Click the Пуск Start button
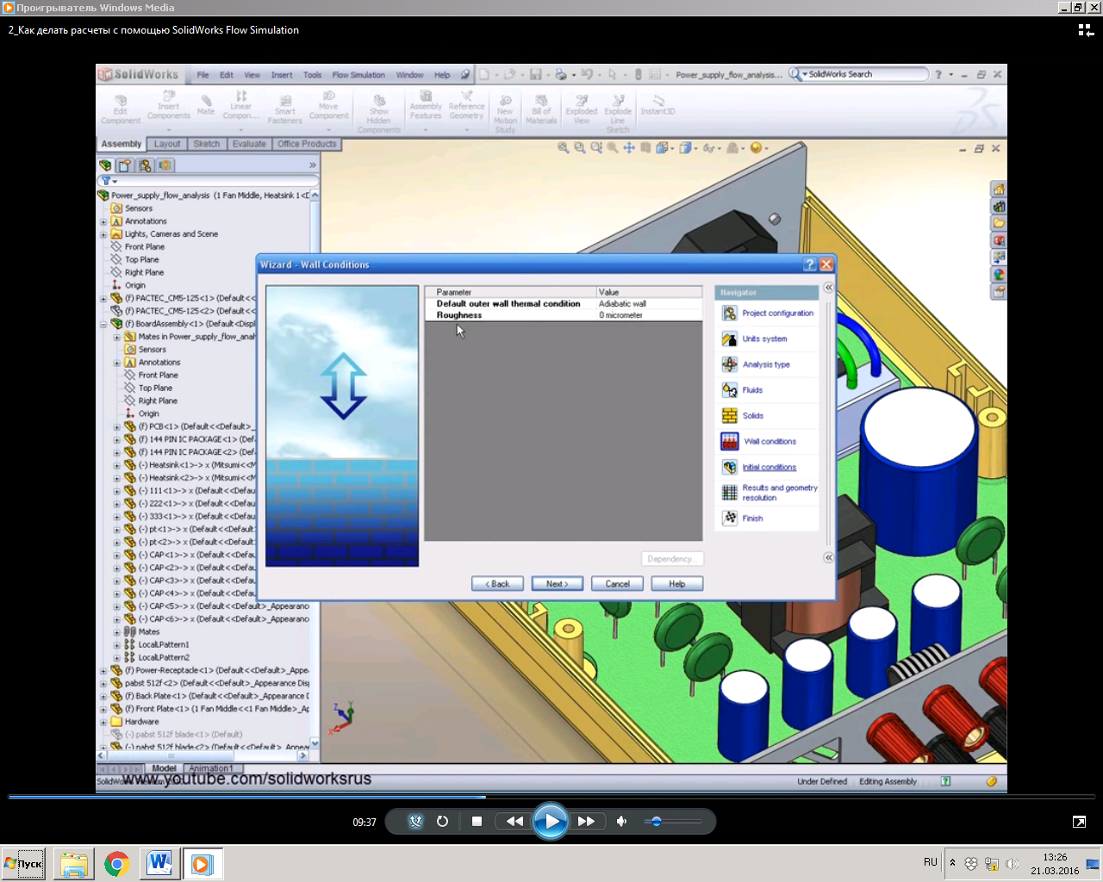 point(24,863)
